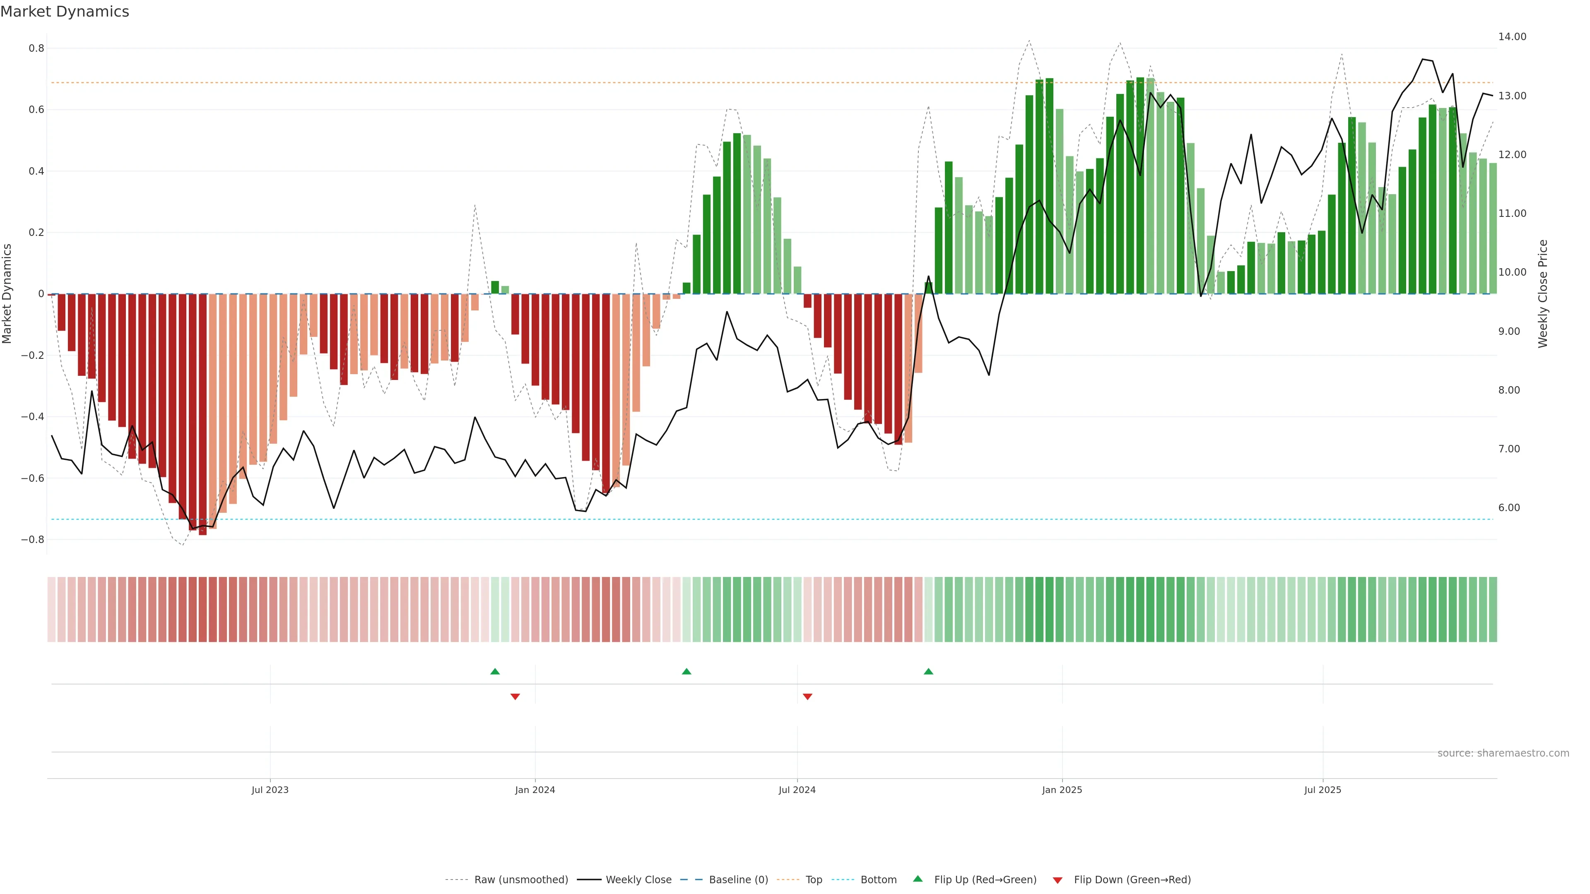The width and height of the screenshot is (1590, 894).
Task: Click the first red flip-down triangle marker
Action: [x=516, y=697]
